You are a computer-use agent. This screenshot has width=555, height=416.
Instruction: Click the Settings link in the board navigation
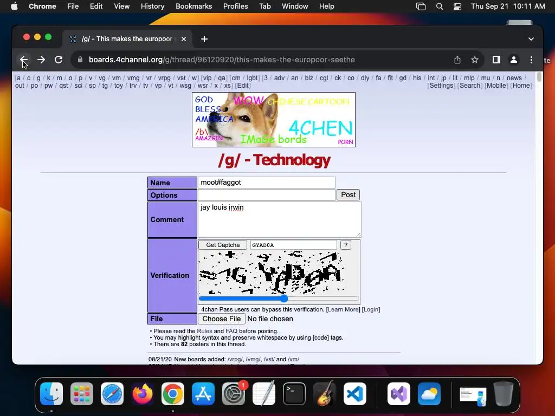pos(441,86)
